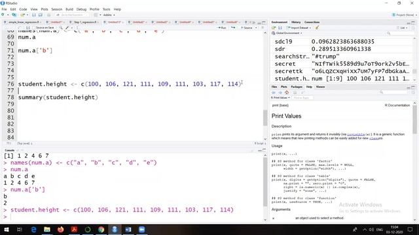Click the Help pane back arrow
The width and height of the screenshot is (419, 235).
[x=274, y=93]
